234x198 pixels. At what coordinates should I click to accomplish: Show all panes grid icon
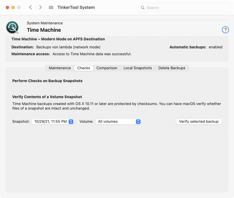pyautogui.click(x=51, y=7)
